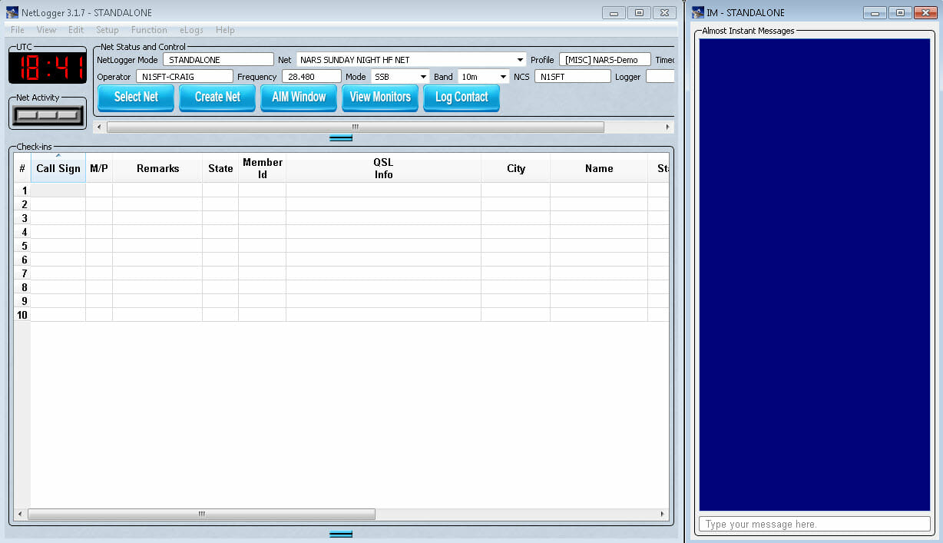Click the Frequency field showing 28.480
This screenshot has width=943, height=543.
(311, 76)
